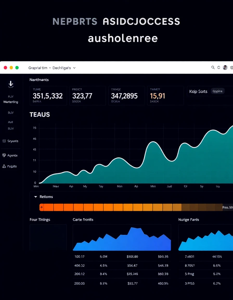Viewport: 233px width, 300px height.
Task: Open the Graprial tim dropdown
Action: (x=39, y=68)
